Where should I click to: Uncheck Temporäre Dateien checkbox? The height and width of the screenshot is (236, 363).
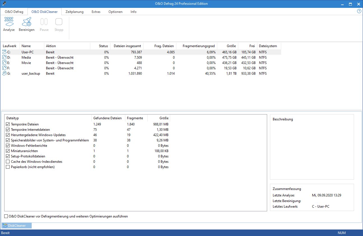tap(8, 124)
